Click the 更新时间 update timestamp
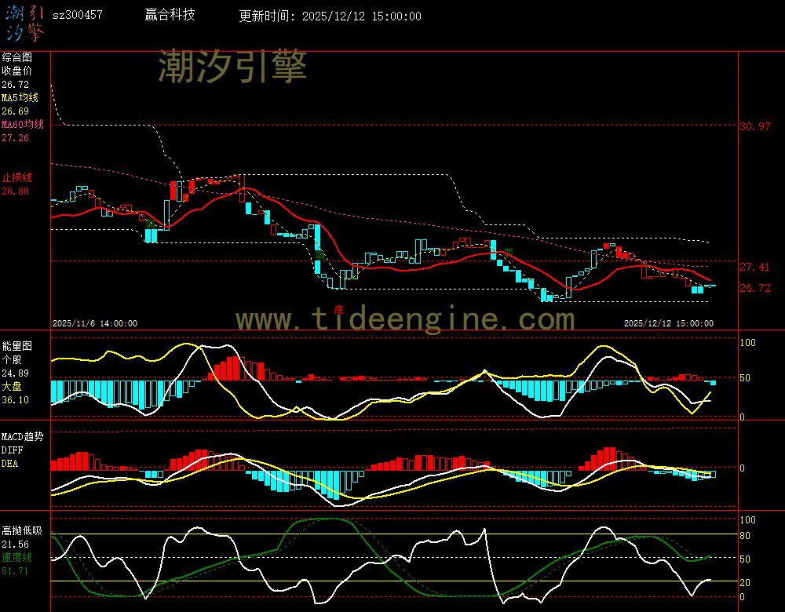 [x=330, y=16]
